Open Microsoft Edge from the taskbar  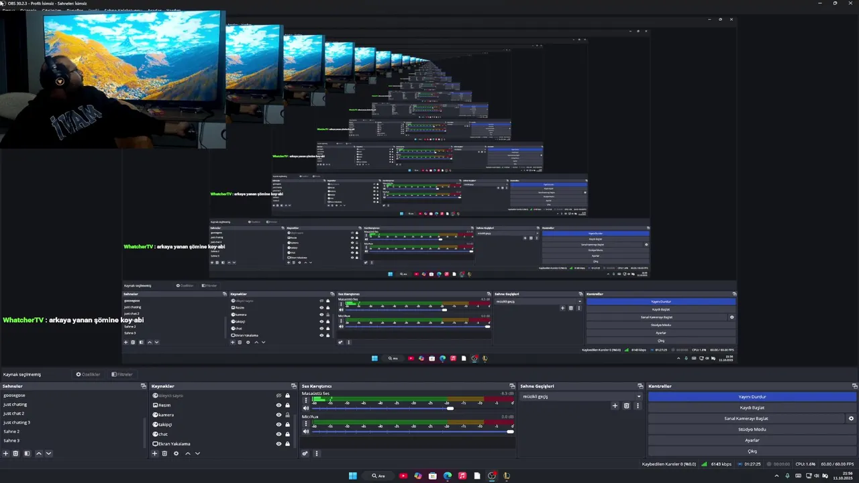448,476
